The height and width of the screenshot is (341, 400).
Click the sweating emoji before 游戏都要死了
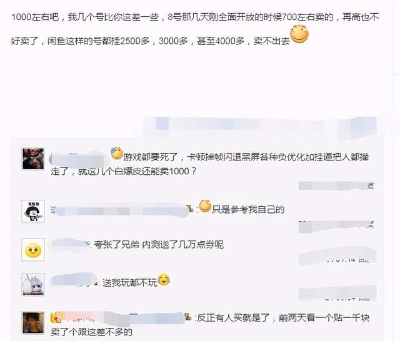[x=117, y=153]
